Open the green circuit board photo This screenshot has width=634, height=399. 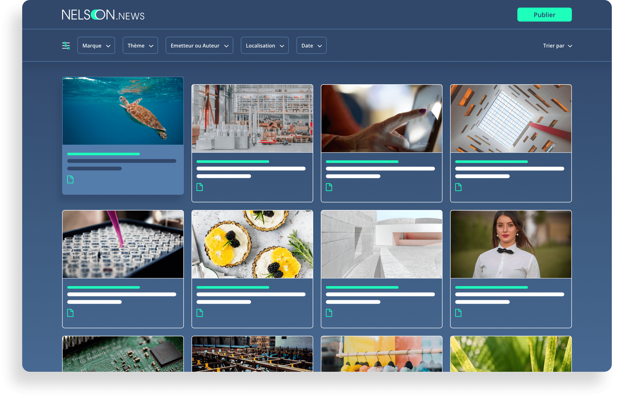(123, 354)
